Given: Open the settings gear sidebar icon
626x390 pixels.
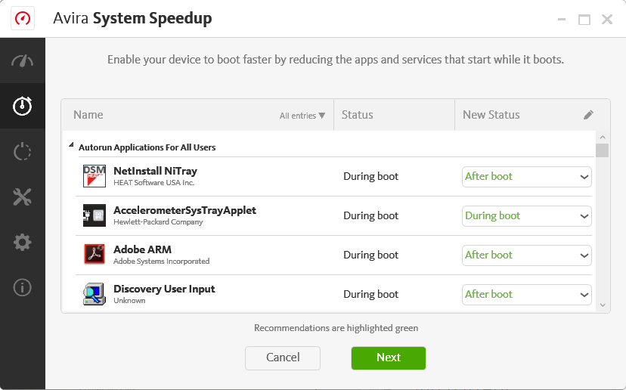Looking at the screenshot, I should [23, 243].
